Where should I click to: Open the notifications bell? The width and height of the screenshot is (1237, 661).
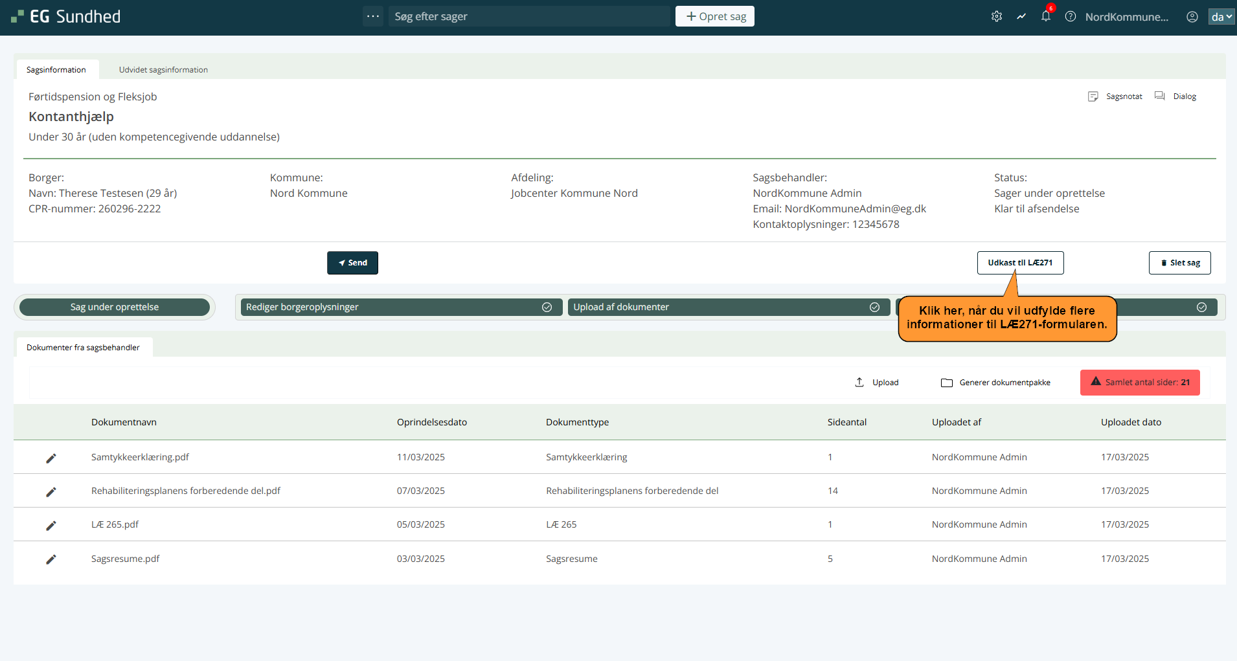[1045, 17]
